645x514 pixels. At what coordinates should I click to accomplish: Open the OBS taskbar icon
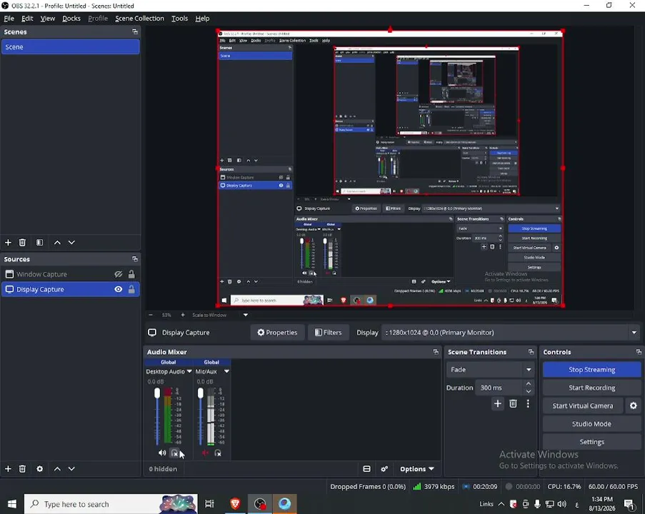260,504
